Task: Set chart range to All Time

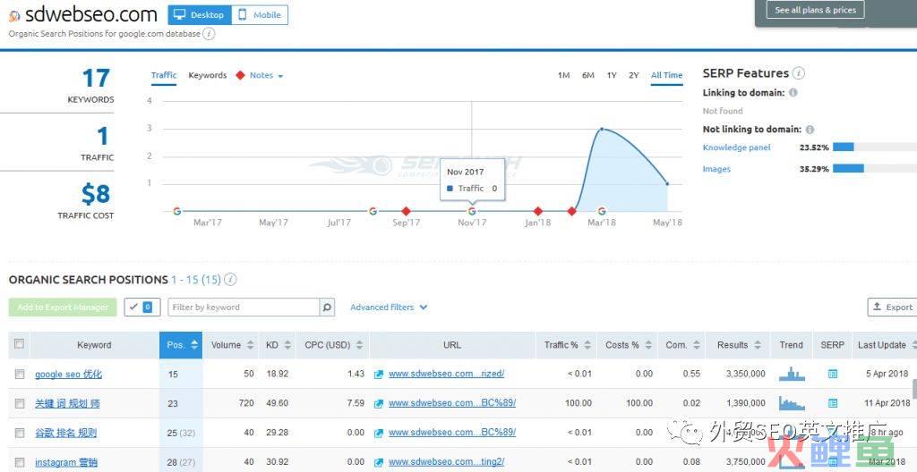Action: (x=666, y=75)
